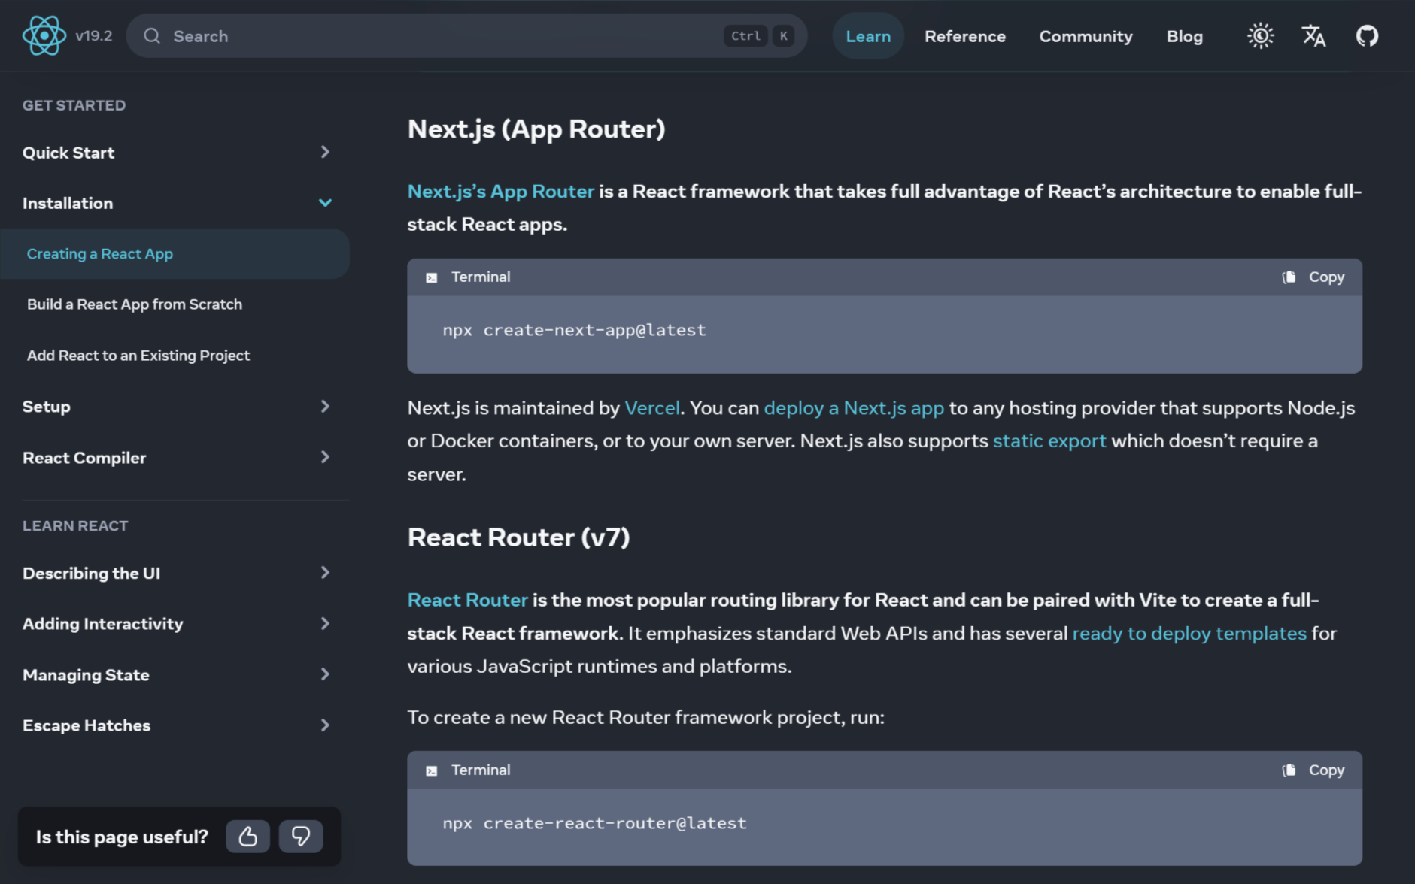Expand the Quick Start chevron
The image size is (1415, 884).
(325, 152)
